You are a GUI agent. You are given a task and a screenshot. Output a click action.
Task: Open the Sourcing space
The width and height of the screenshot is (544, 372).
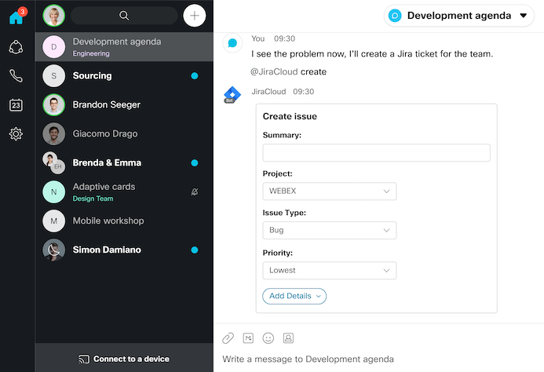[x=124, y=75]
